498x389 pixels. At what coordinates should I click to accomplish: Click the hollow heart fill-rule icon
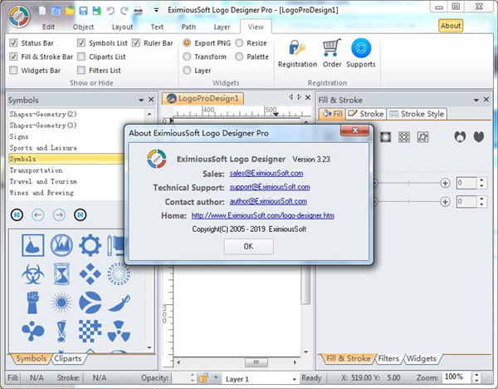pos(460,137)
